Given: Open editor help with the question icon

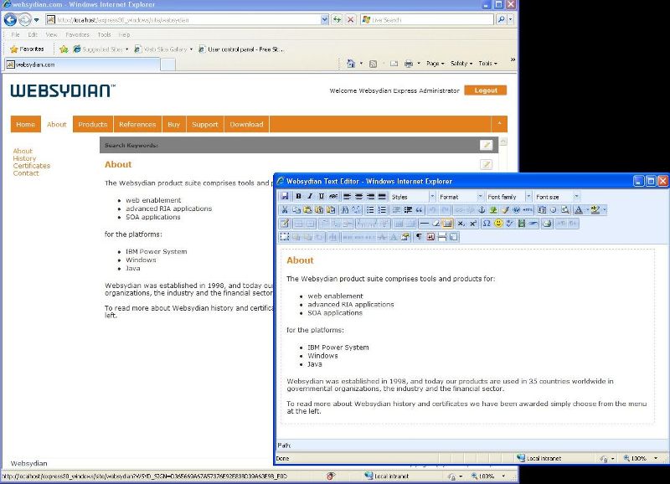Looking at the screenshot, I should coord(517,209).
